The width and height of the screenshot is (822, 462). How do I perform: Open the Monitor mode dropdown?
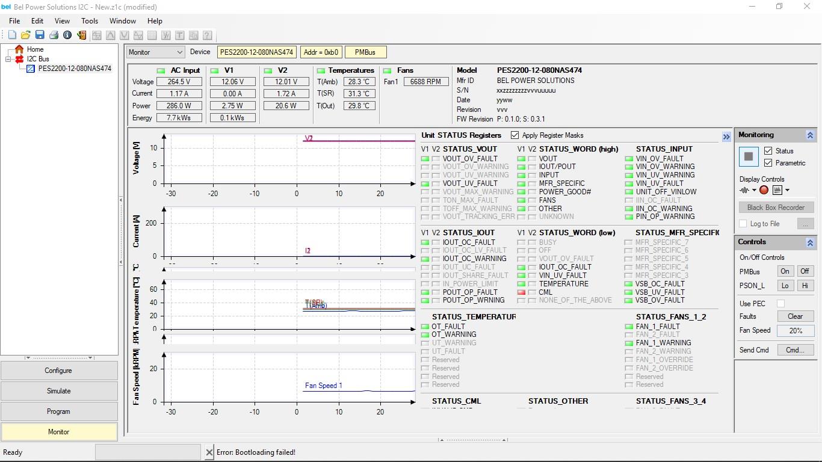179,52
